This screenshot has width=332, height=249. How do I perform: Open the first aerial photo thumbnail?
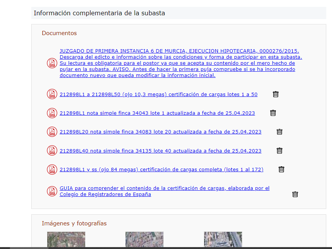point(66,239)
